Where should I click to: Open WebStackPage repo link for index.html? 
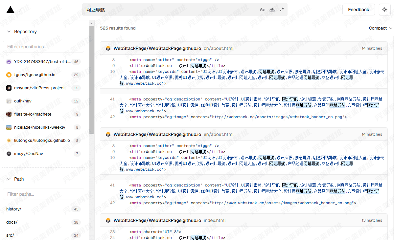[157, 220]
